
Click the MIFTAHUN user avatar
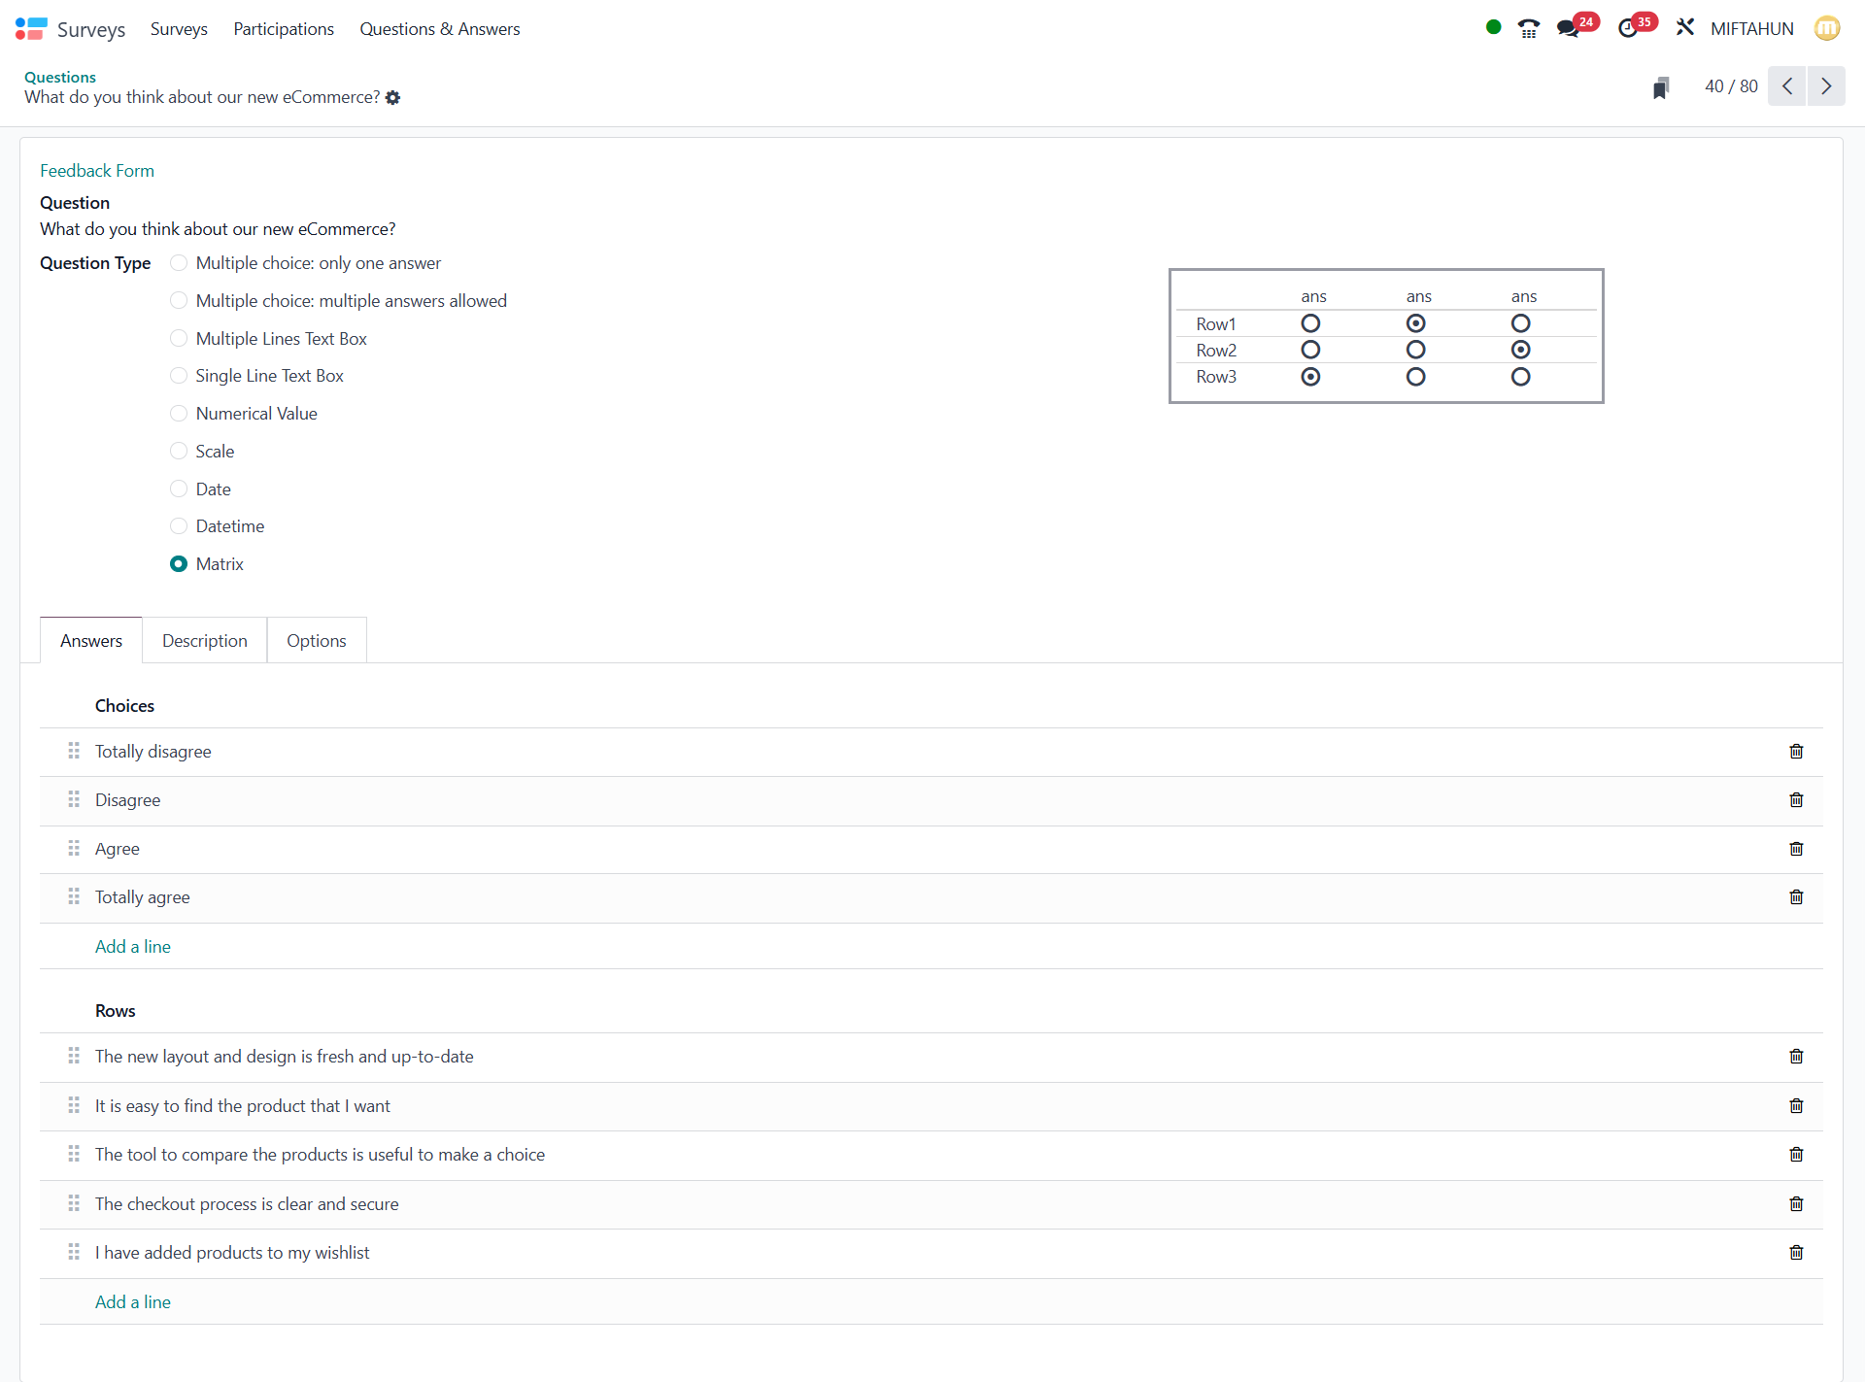click(1826, 28)
